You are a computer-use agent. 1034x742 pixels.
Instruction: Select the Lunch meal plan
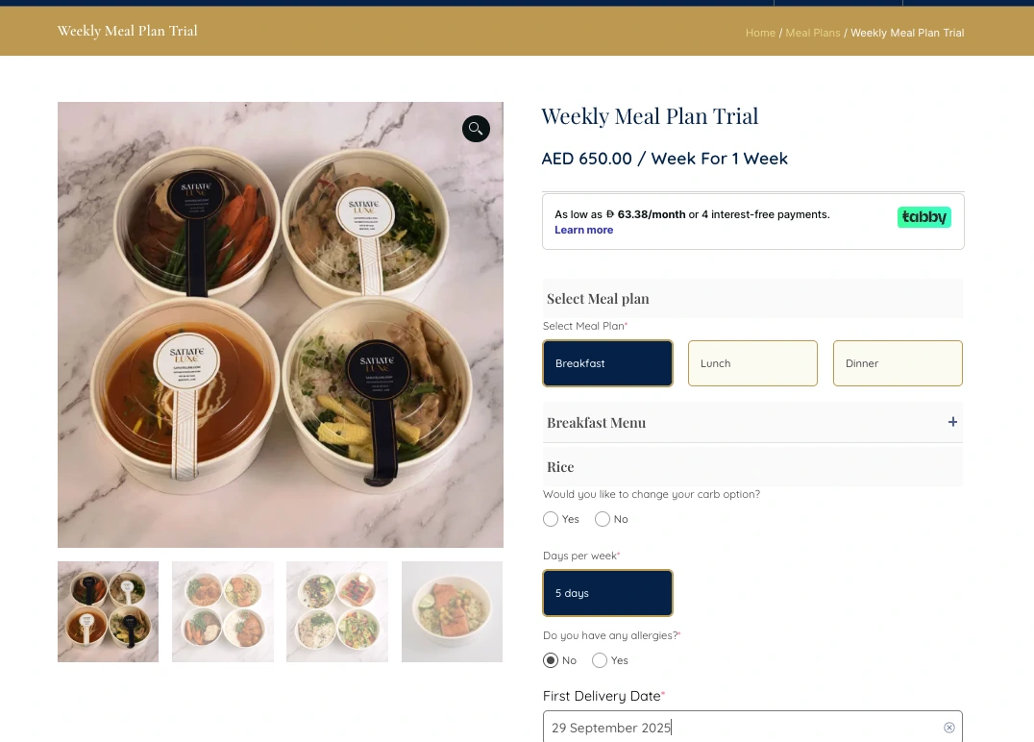point(752,363)
